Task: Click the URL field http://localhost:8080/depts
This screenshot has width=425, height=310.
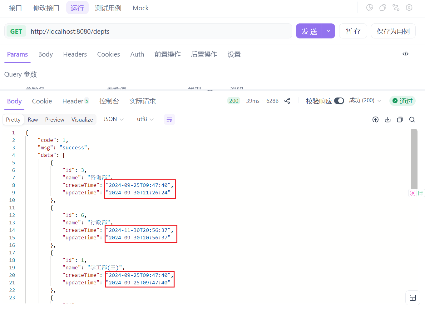Action: coord(159,31)
